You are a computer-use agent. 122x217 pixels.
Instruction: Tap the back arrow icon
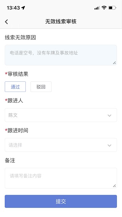click(6, 22)
